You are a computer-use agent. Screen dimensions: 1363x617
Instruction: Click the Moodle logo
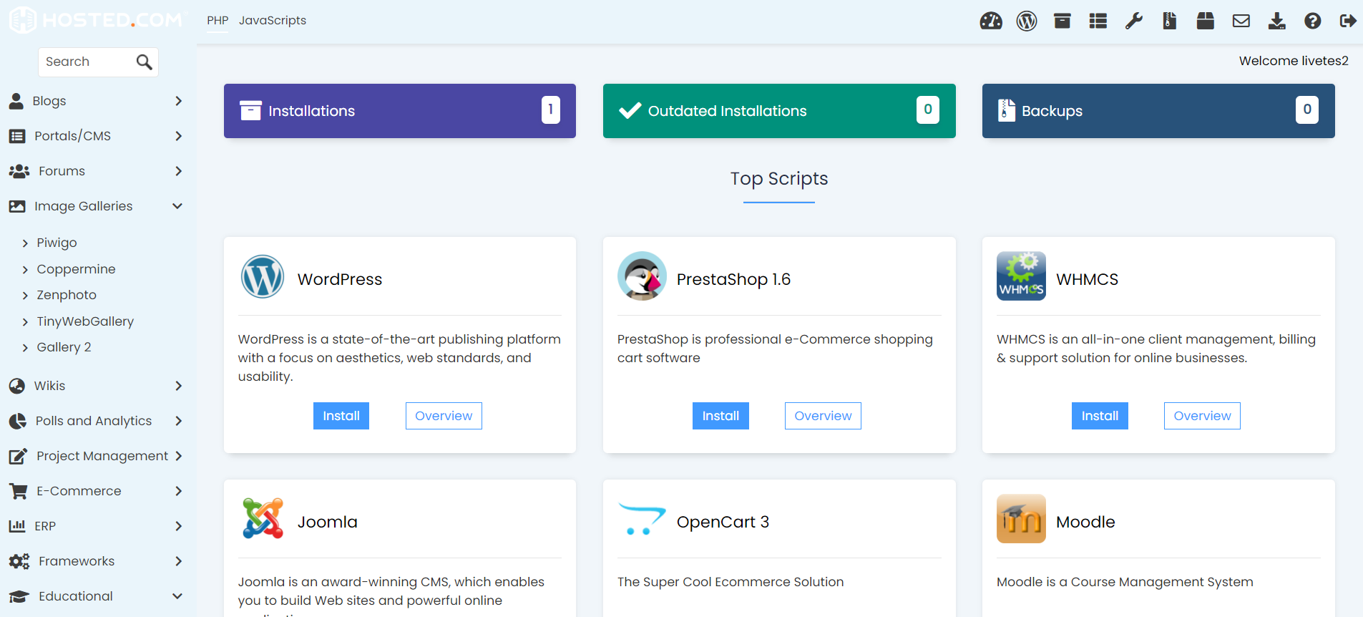pyautogui.click(x=1021, y=519)
